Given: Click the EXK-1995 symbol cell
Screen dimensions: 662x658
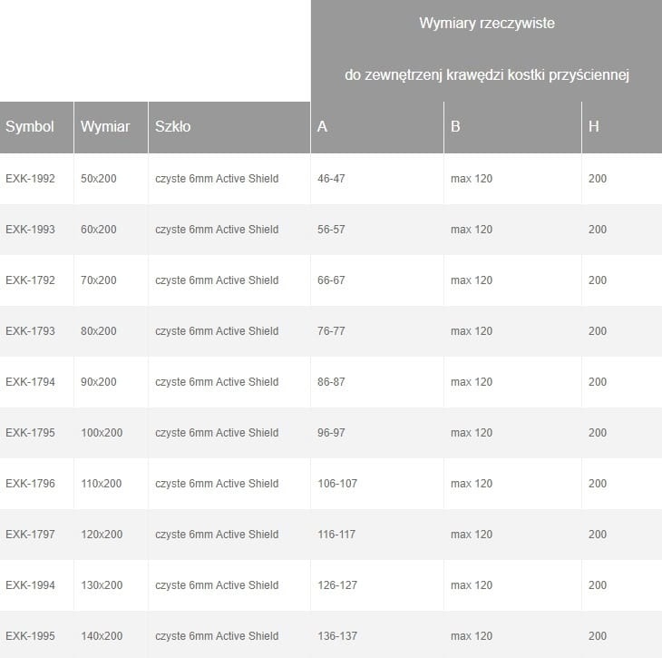Looking at the screenshot, I should [30, 636].
